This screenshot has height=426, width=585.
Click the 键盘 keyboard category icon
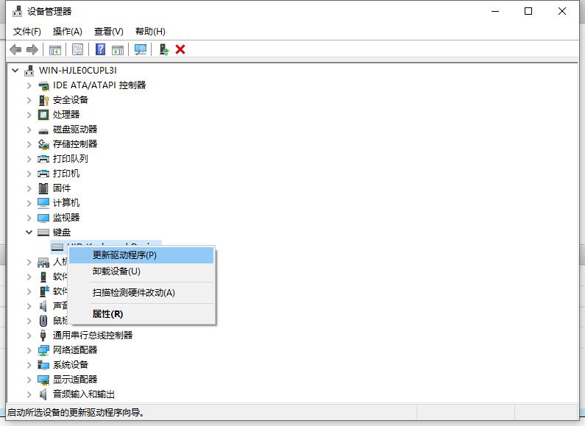point(43,232)
